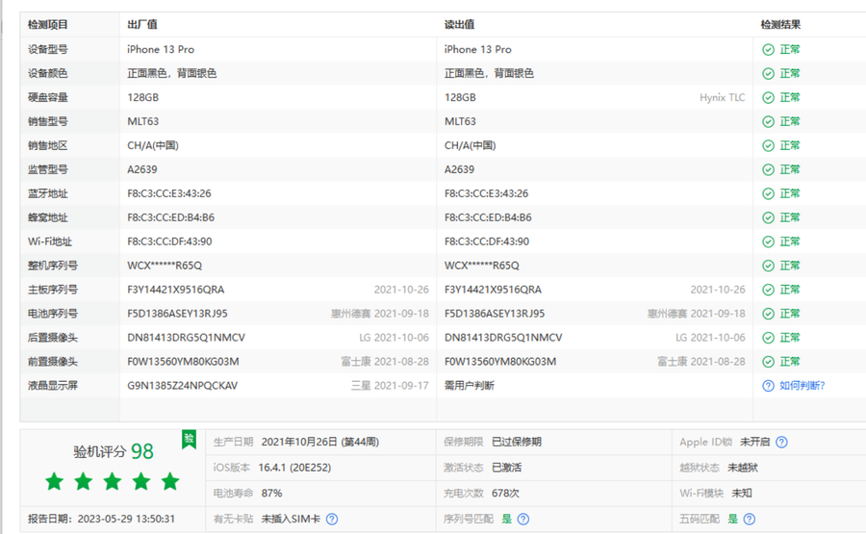Click iOS version 16.4.1 (20E252)
The image size is (866, 534).
point(295,468)
